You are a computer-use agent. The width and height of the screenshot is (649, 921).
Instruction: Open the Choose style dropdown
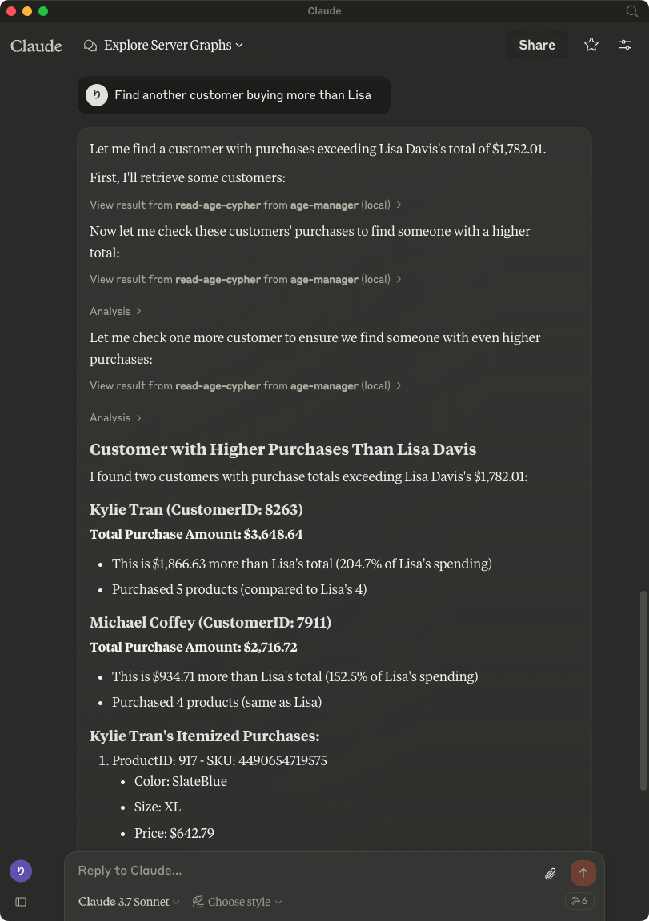click(237, 902)
